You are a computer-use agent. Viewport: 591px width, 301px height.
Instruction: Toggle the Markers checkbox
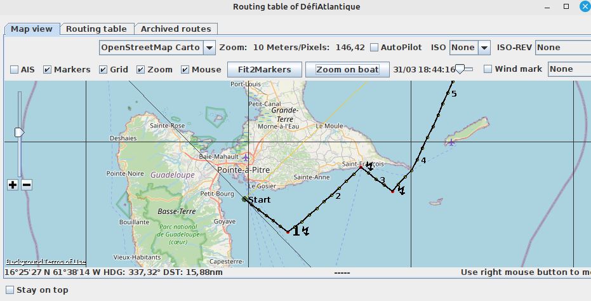click(x=48, y=70)
